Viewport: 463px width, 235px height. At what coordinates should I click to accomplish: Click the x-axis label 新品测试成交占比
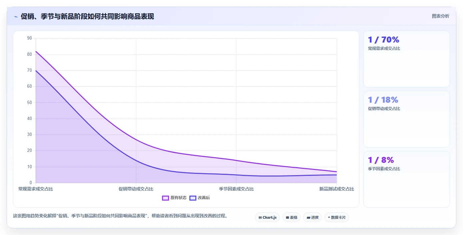pos(337,189)
